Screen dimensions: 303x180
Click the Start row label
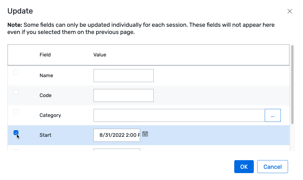(x=45, y=135)
